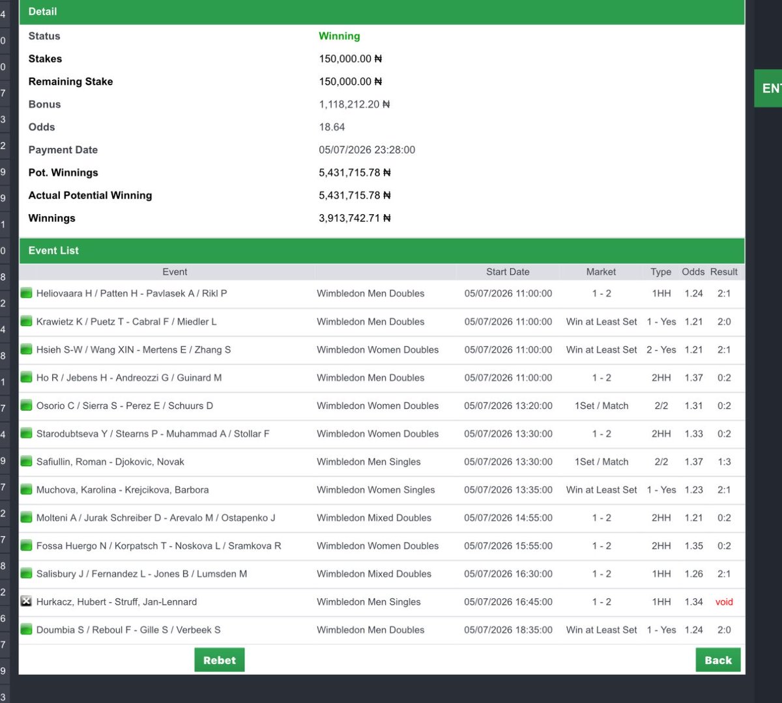
Task: Click Wimbledon Mixed Doubles in the Molteni row
Action: (x=374, y=517)
